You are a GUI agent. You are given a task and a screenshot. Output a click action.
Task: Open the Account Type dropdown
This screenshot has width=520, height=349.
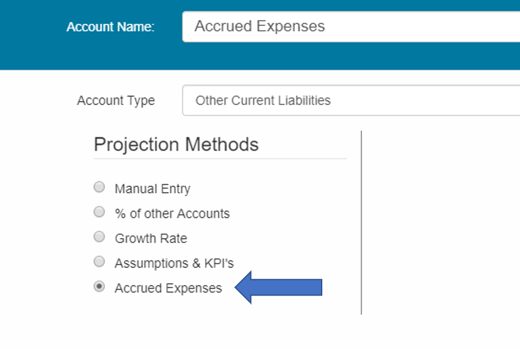pyautogui.click(x=350, y=101)
